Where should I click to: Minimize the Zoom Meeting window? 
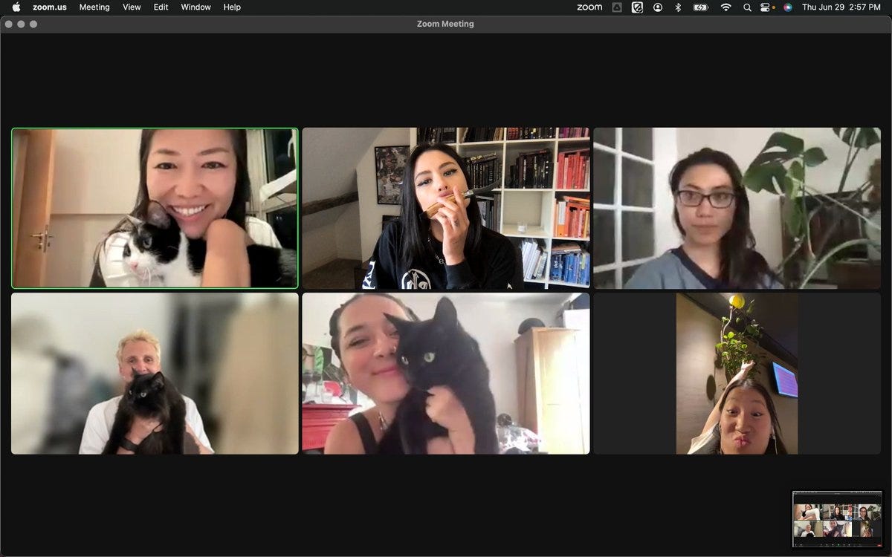coord(21,24)
